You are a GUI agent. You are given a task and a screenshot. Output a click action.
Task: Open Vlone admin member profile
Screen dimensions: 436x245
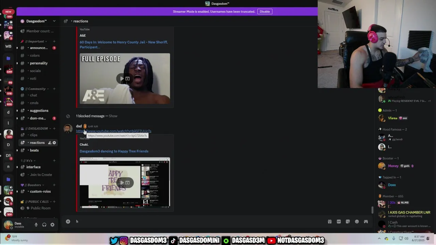coord(392,118)
